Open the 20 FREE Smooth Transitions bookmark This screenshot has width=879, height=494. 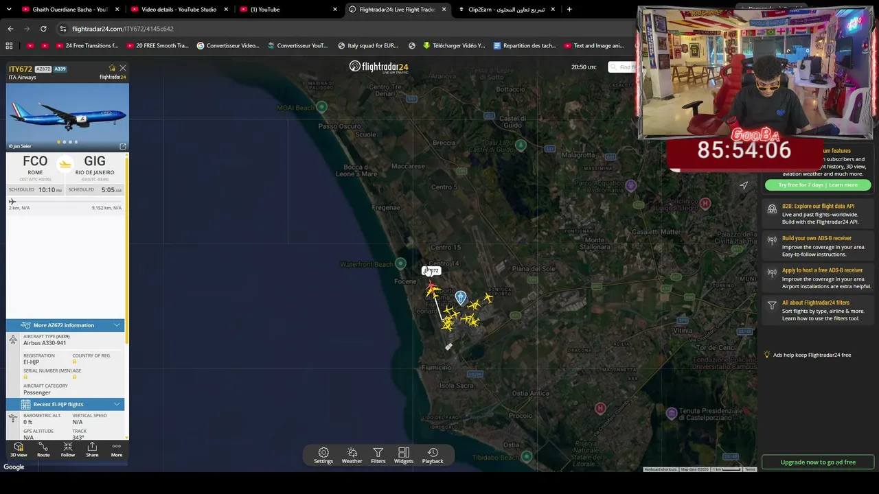[156, 46]
